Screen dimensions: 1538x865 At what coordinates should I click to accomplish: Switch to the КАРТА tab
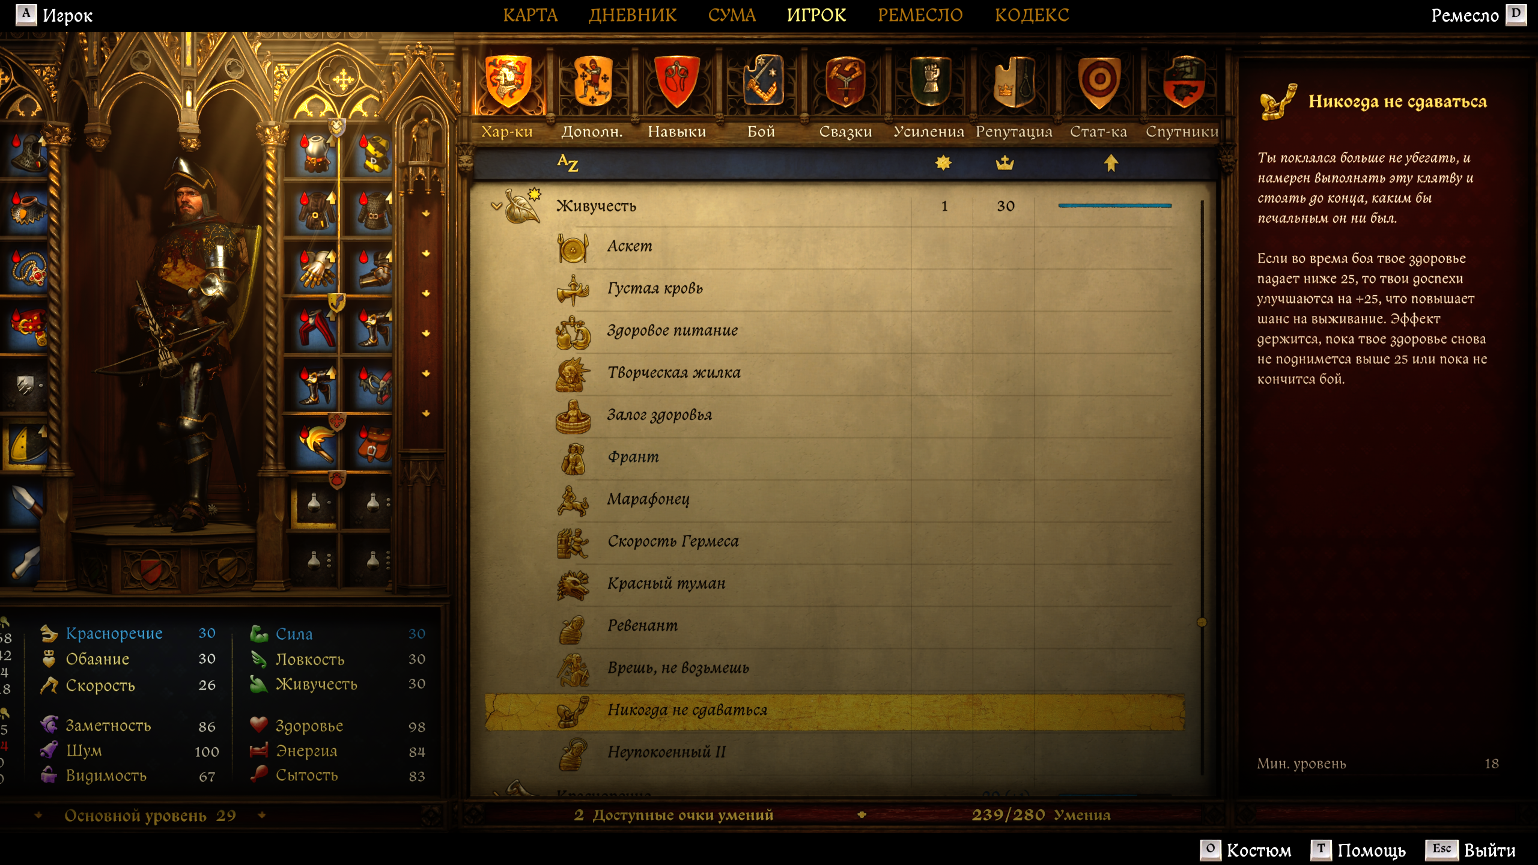pos(530,15)
